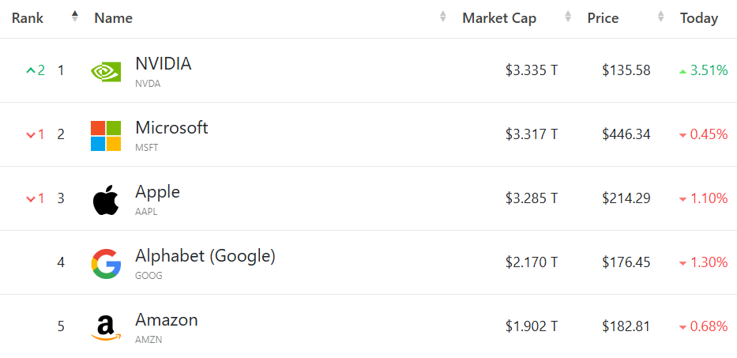Click Apple's $3.285 T market cap cell
The height and width of the screenshot is (358, 737).
532,198
